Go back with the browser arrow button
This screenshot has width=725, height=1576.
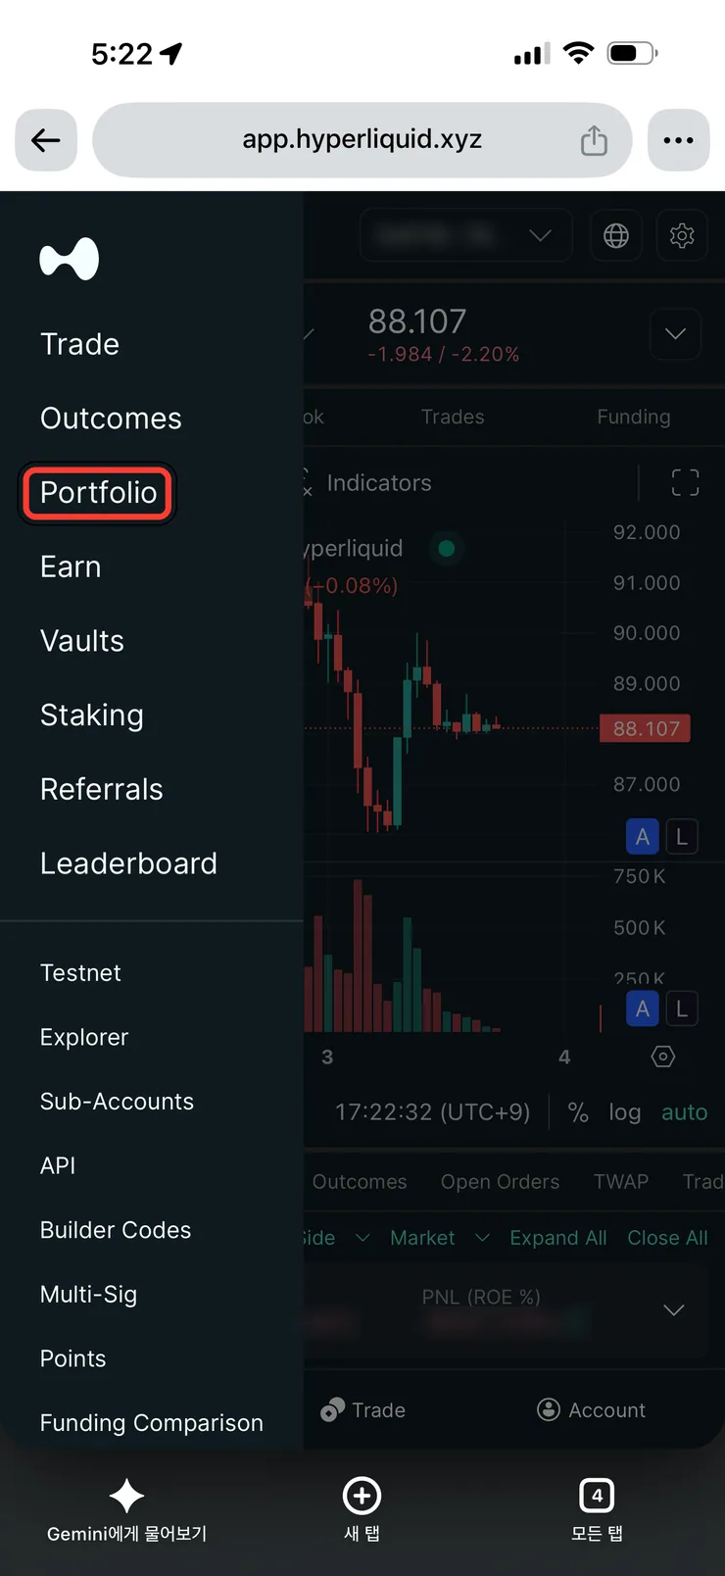pyautogui.click(x=46, y=140)
